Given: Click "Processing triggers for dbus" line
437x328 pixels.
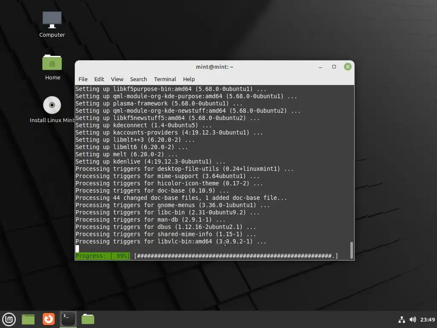Looking at the screenshot, I should coord(166,227).
